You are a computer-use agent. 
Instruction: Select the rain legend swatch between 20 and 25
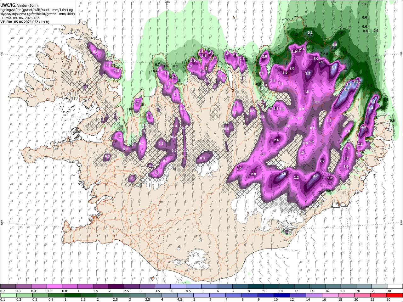[x=362, y=295]
